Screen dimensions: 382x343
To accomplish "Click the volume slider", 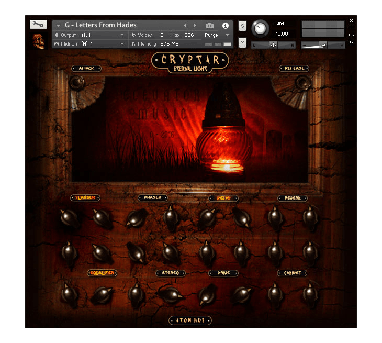I will [x=323, y=45].
